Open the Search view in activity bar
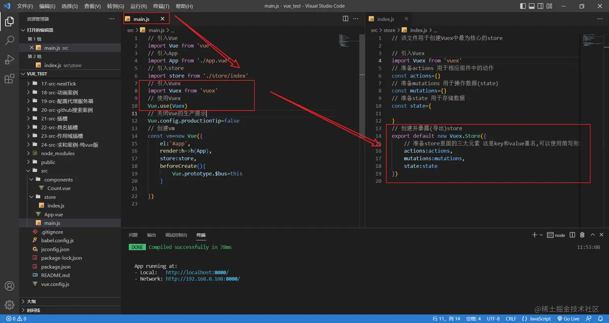Screen dimensions: 609x323 click(9, 40)
